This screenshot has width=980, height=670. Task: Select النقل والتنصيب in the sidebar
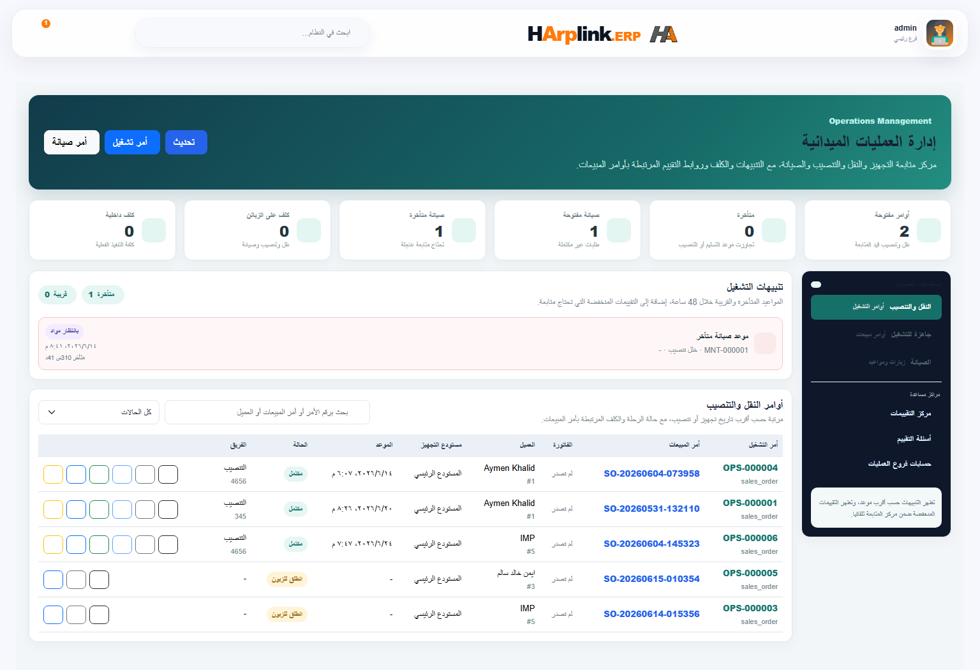pos(876,307)
